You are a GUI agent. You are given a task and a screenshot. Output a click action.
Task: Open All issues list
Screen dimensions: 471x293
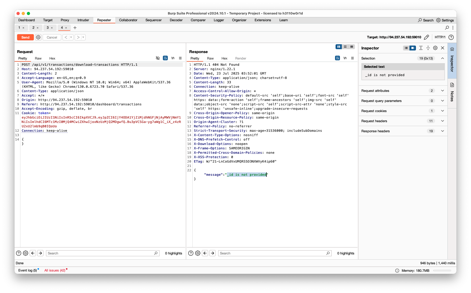[55, 270]
